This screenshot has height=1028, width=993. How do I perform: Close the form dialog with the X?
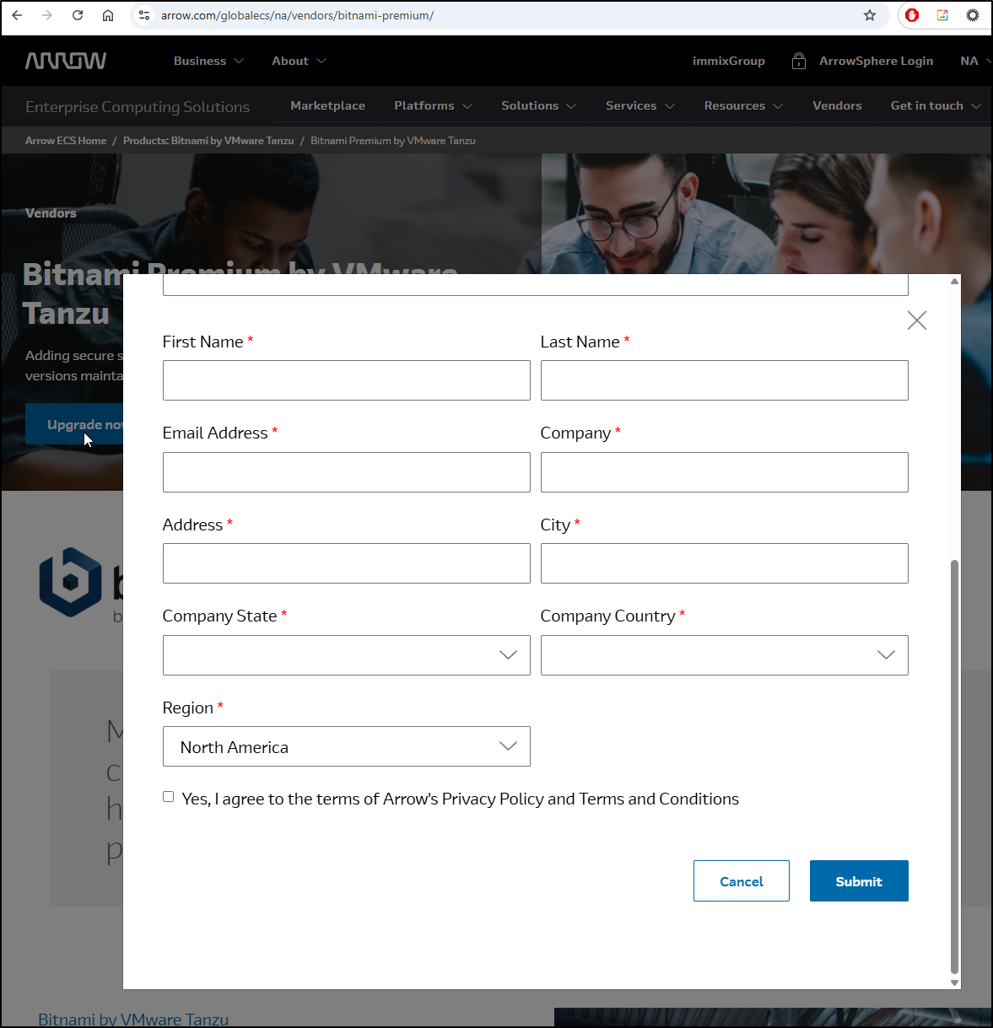click(x=917, y=320)
